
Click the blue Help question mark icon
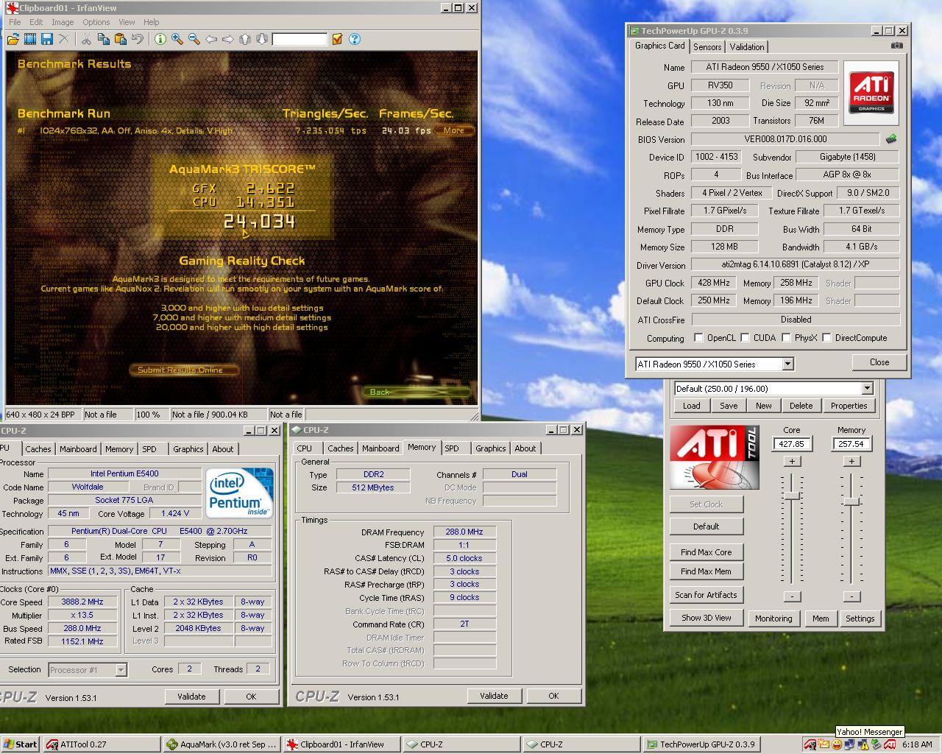(x=354, y=39)
